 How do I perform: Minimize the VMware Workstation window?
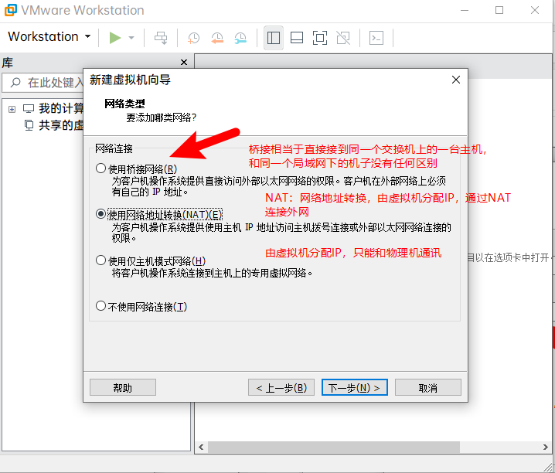point(465,10)
